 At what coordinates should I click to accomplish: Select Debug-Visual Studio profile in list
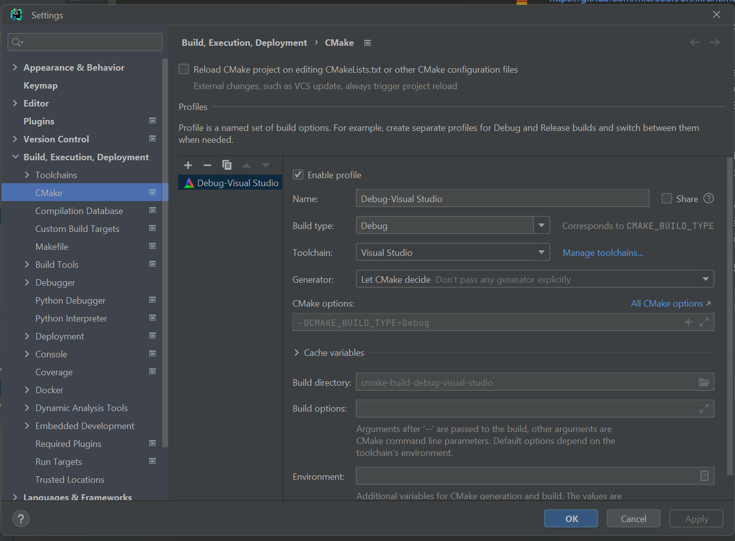230,183
